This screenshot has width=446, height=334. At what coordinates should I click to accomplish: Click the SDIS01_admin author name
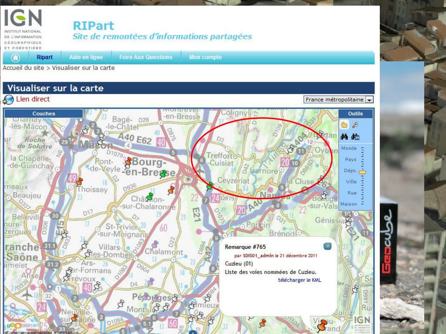pos(258,256)
